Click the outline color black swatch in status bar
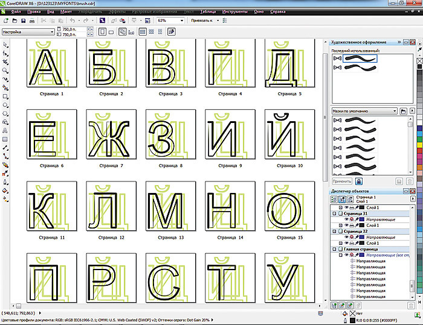 click(x=352, y=320)
